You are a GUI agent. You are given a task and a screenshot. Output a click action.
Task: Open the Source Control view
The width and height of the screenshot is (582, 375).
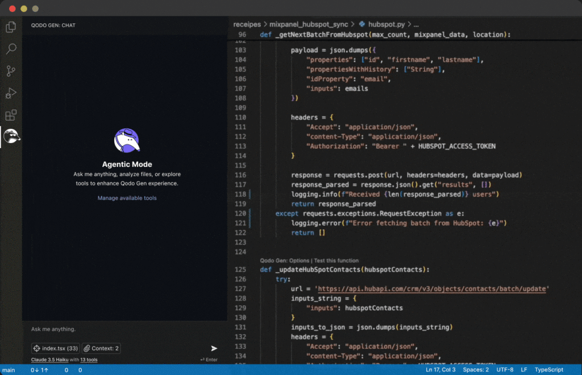tap(10, 71)
